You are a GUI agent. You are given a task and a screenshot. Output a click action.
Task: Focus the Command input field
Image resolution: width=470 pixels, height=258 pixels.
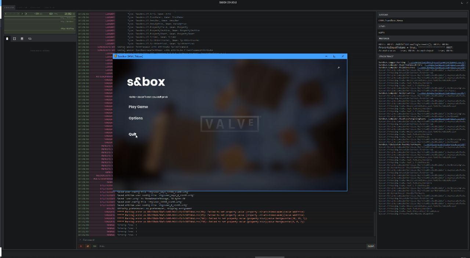pyautogui.click(x=226, y=240)
